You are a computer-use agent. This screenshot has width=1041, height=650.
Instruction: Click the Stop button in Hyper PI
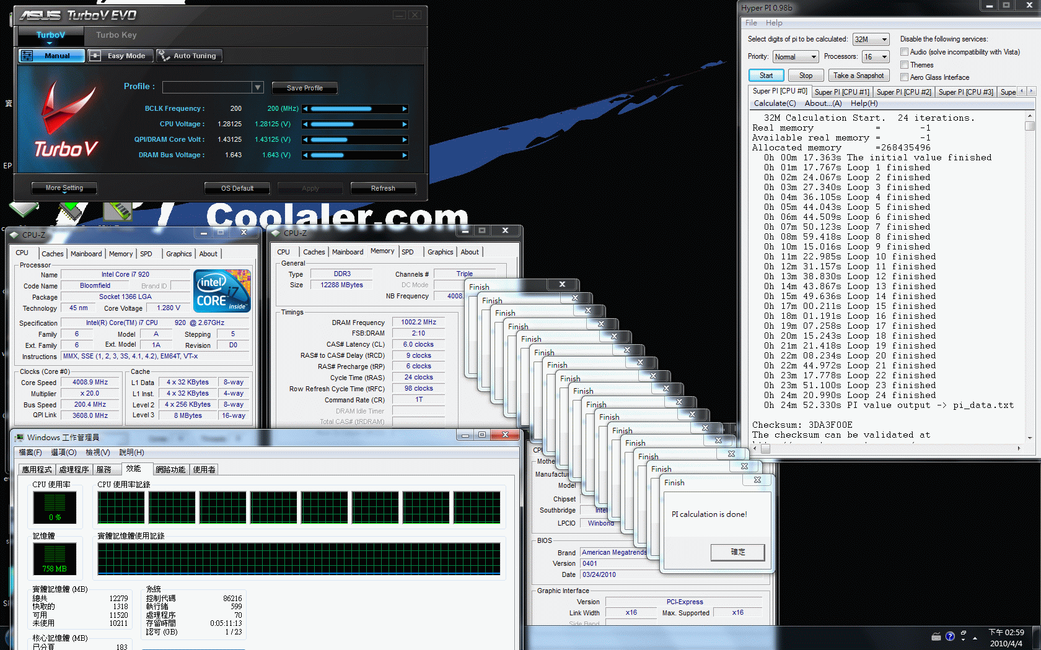click(x=806, y=76)
